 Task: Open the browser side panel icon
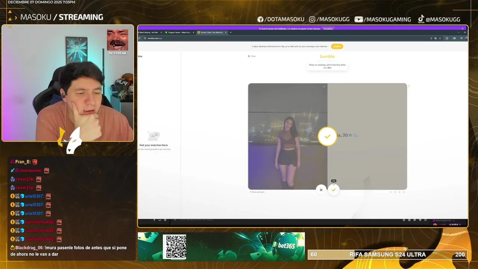pos(454,38)
